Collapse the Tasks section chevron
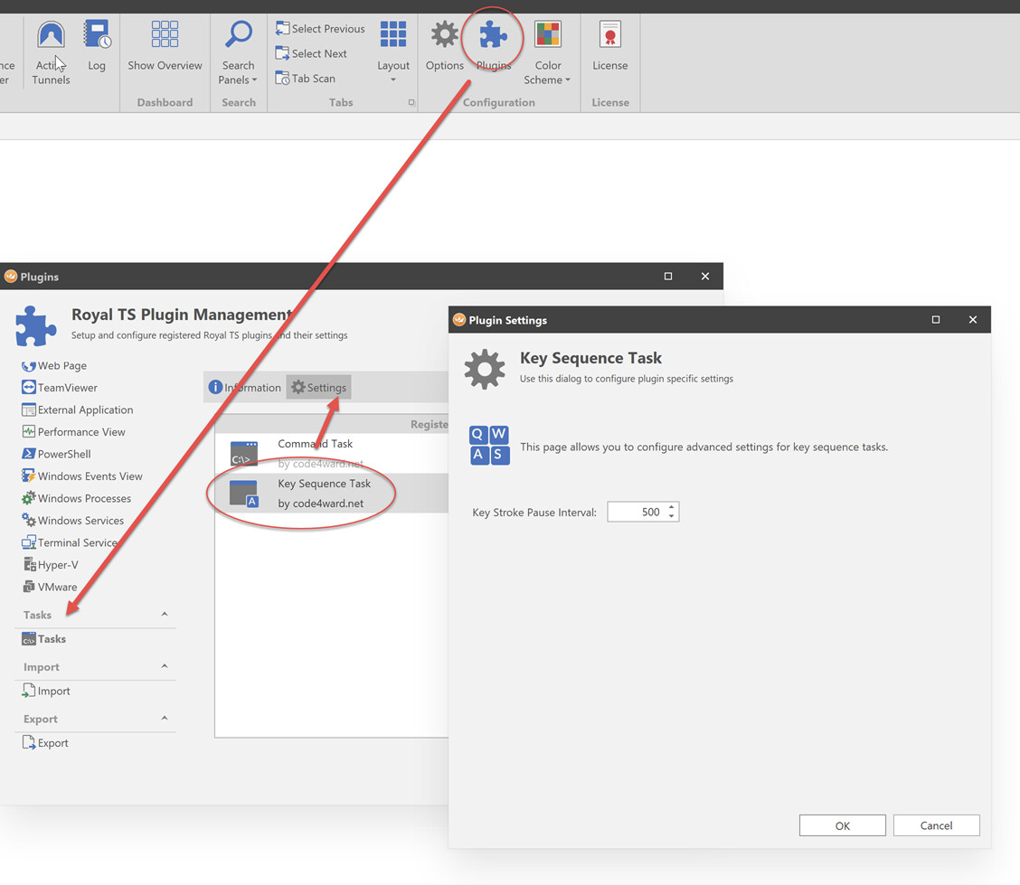 [x=165, y=615]
